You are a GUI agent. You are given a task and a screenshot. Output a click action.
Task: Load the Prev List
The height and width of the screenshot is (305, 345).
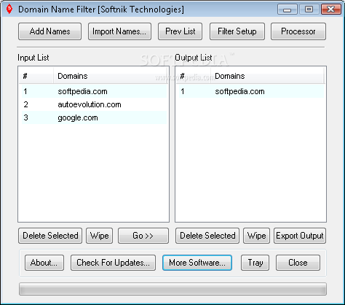[x=180, y=31]
